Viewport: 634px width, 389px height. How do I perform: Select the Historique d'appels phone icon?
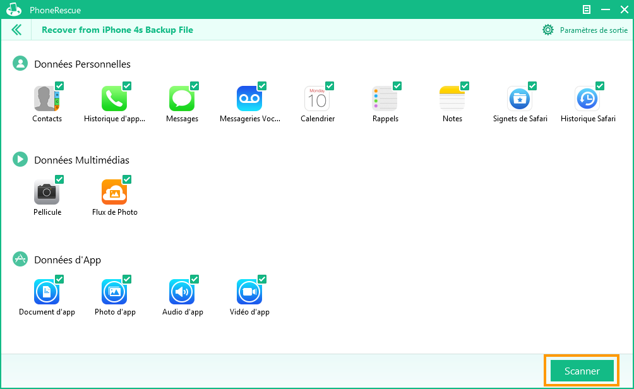coord(114,99)
